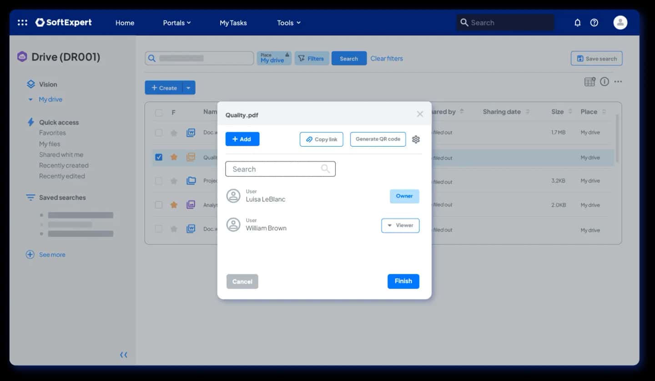Open sharing settings gear in dialog
This screenshot has width=655, height=381.
416,139
